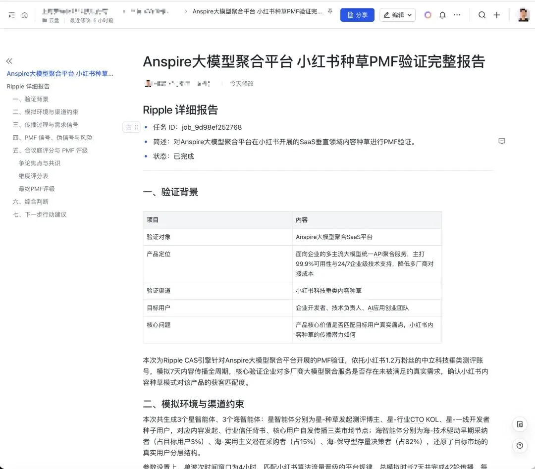
Task: Open the three-dot more options menu
Action: [x=457, y=15]
